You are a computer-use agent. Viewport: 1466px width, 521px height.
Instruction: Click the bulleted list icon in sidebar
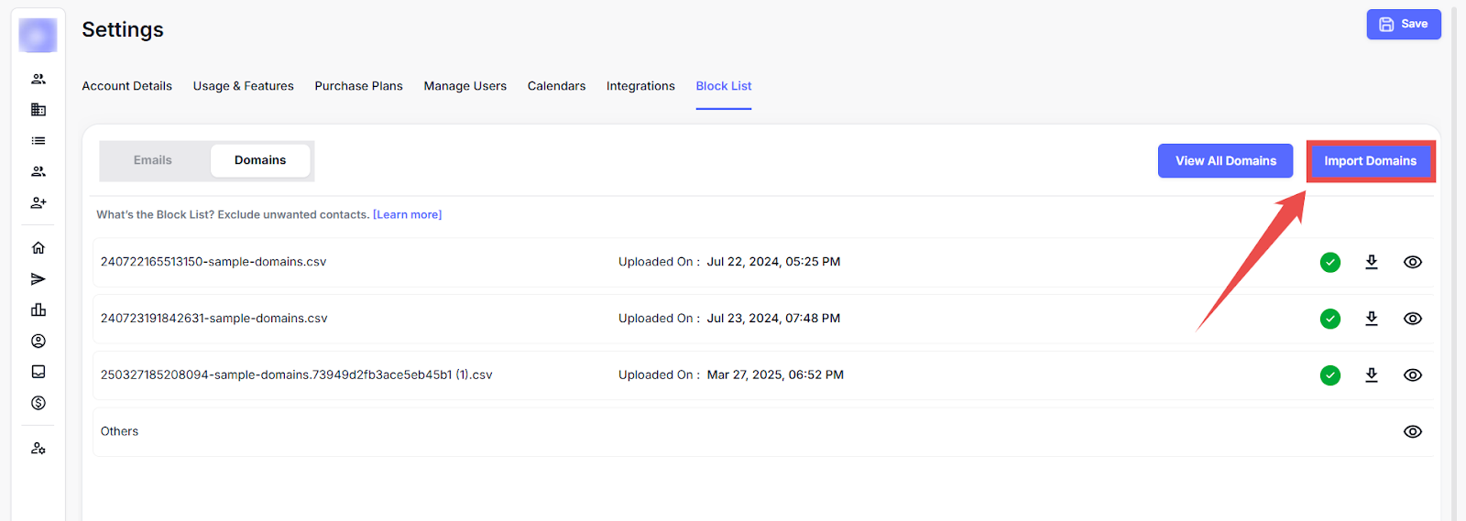tap(38, 141)
